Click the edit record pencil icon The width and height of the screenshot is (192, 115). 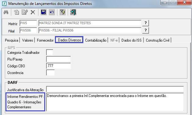click(25, 12)
